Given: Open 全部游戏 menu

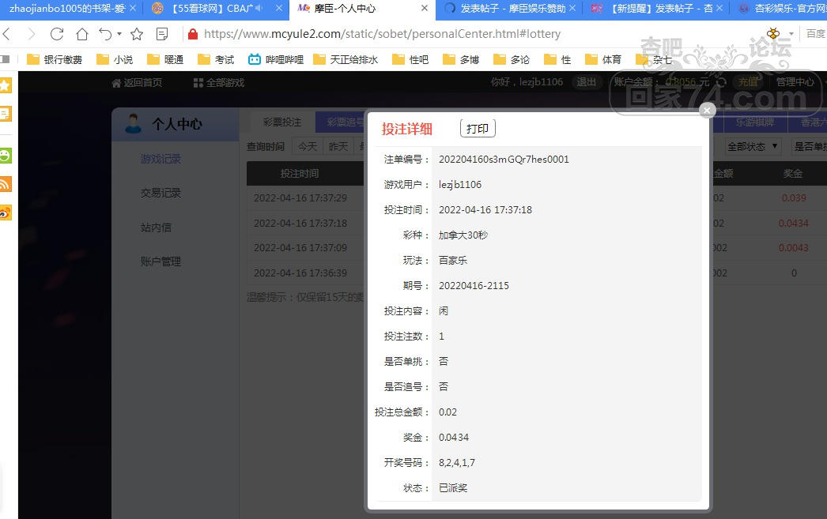Looking at the screenshot, I should pos(219,83).
